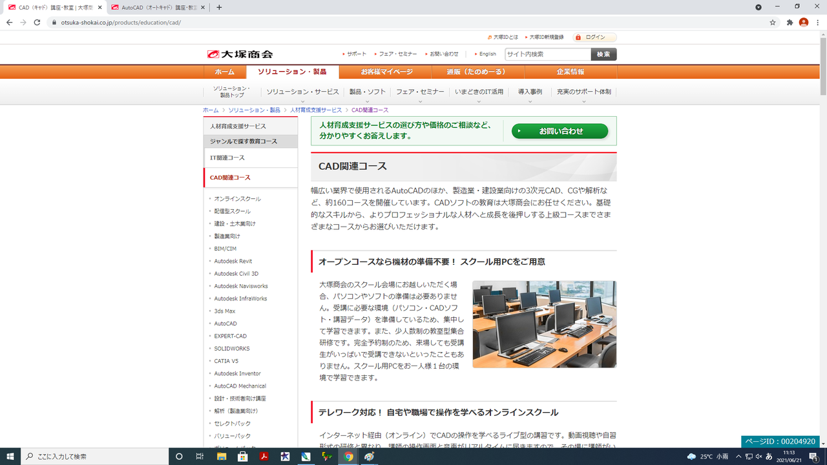Open Task View in the taskbar
Screen dimensions: 827x465
[200, 457]
